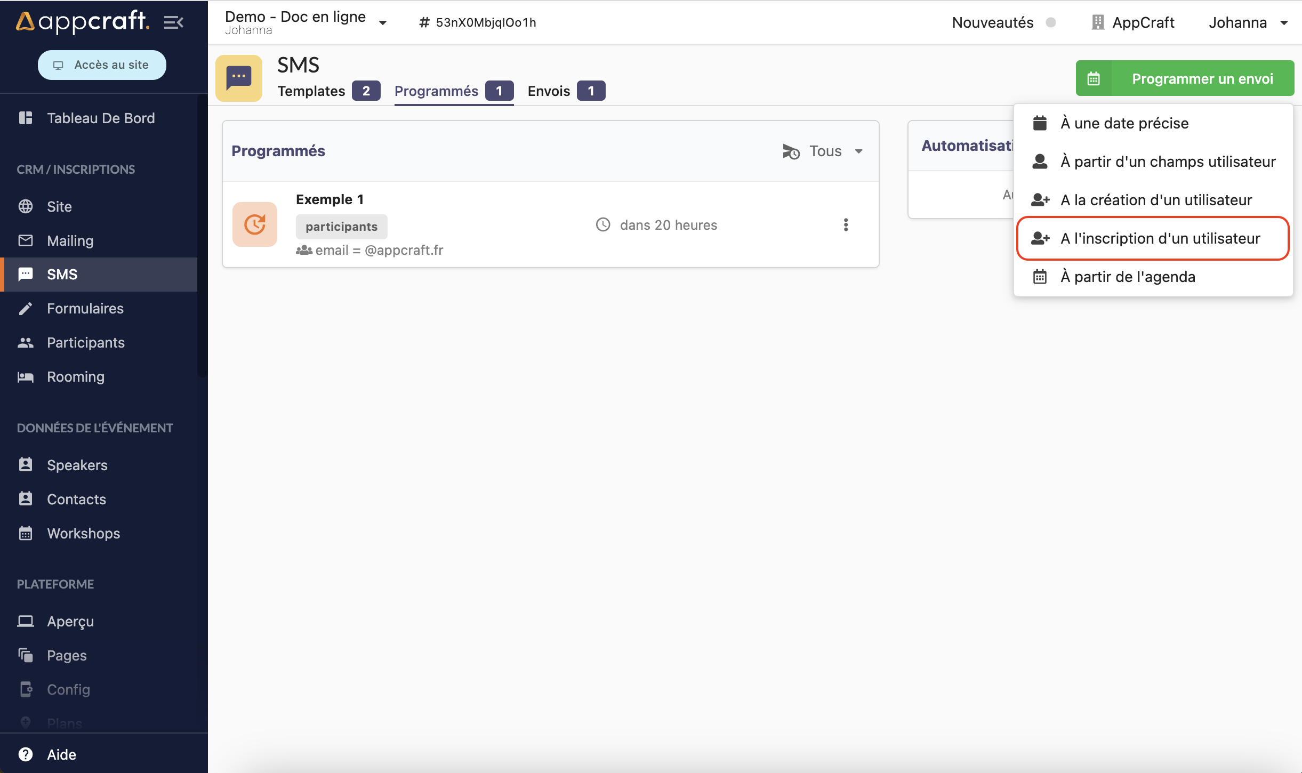Screen dimensions: 1302x773
Task: Click the Tableau De Bord icon
Action: point(26,118)
